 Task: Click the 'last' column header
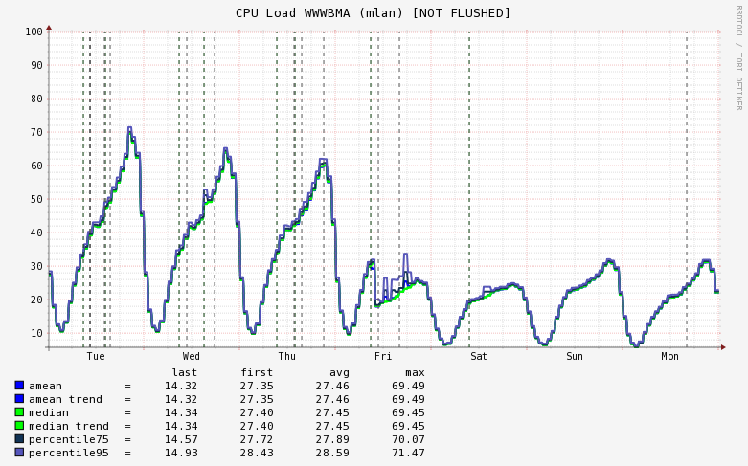[185, 372]
